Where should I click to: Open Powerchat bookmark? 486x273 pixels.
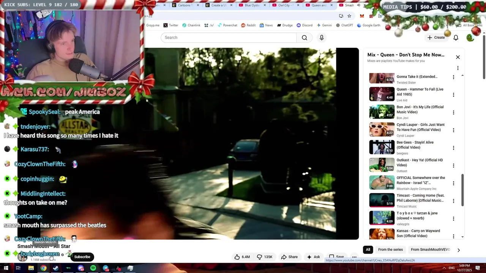pos(227,25)
